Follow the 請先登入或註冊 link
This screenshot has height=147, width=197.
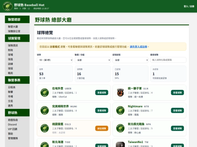(x=138, y=46)
